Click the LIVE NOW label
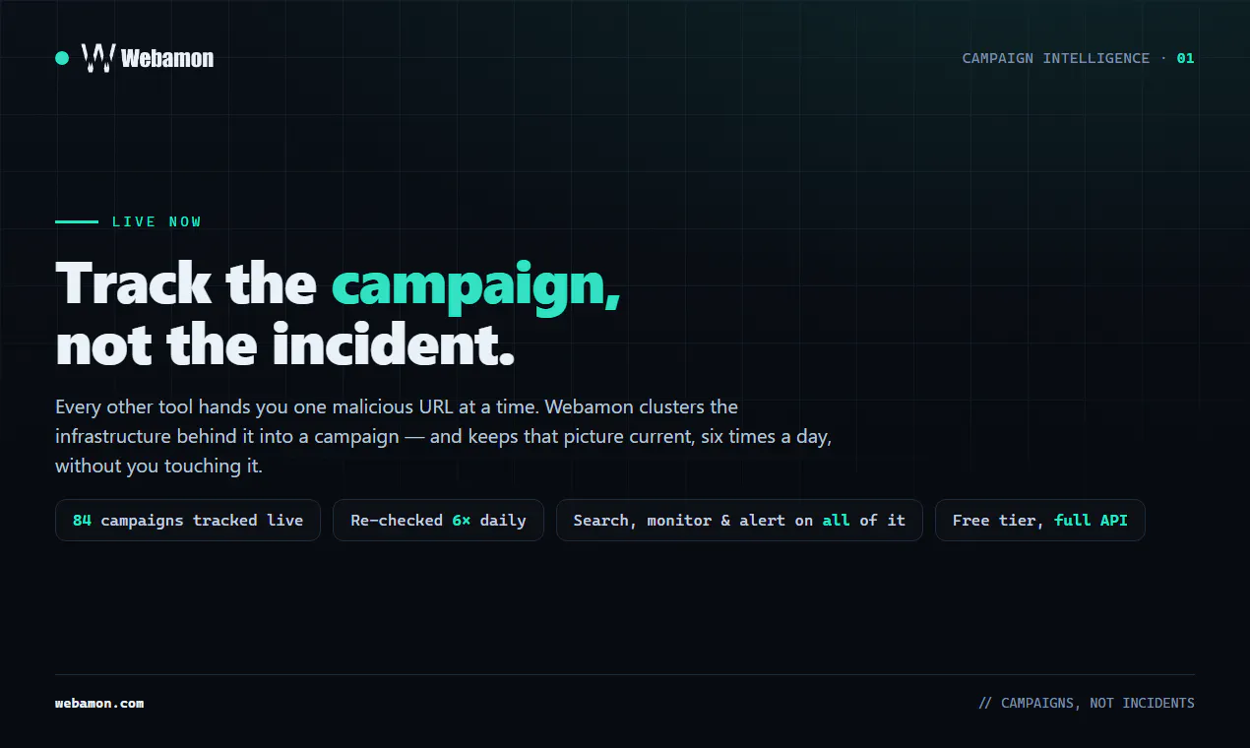 (x=156, y=221)
